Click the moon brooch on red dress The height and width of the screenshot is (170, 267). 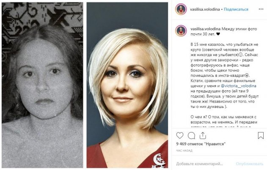tap(159, 160)
